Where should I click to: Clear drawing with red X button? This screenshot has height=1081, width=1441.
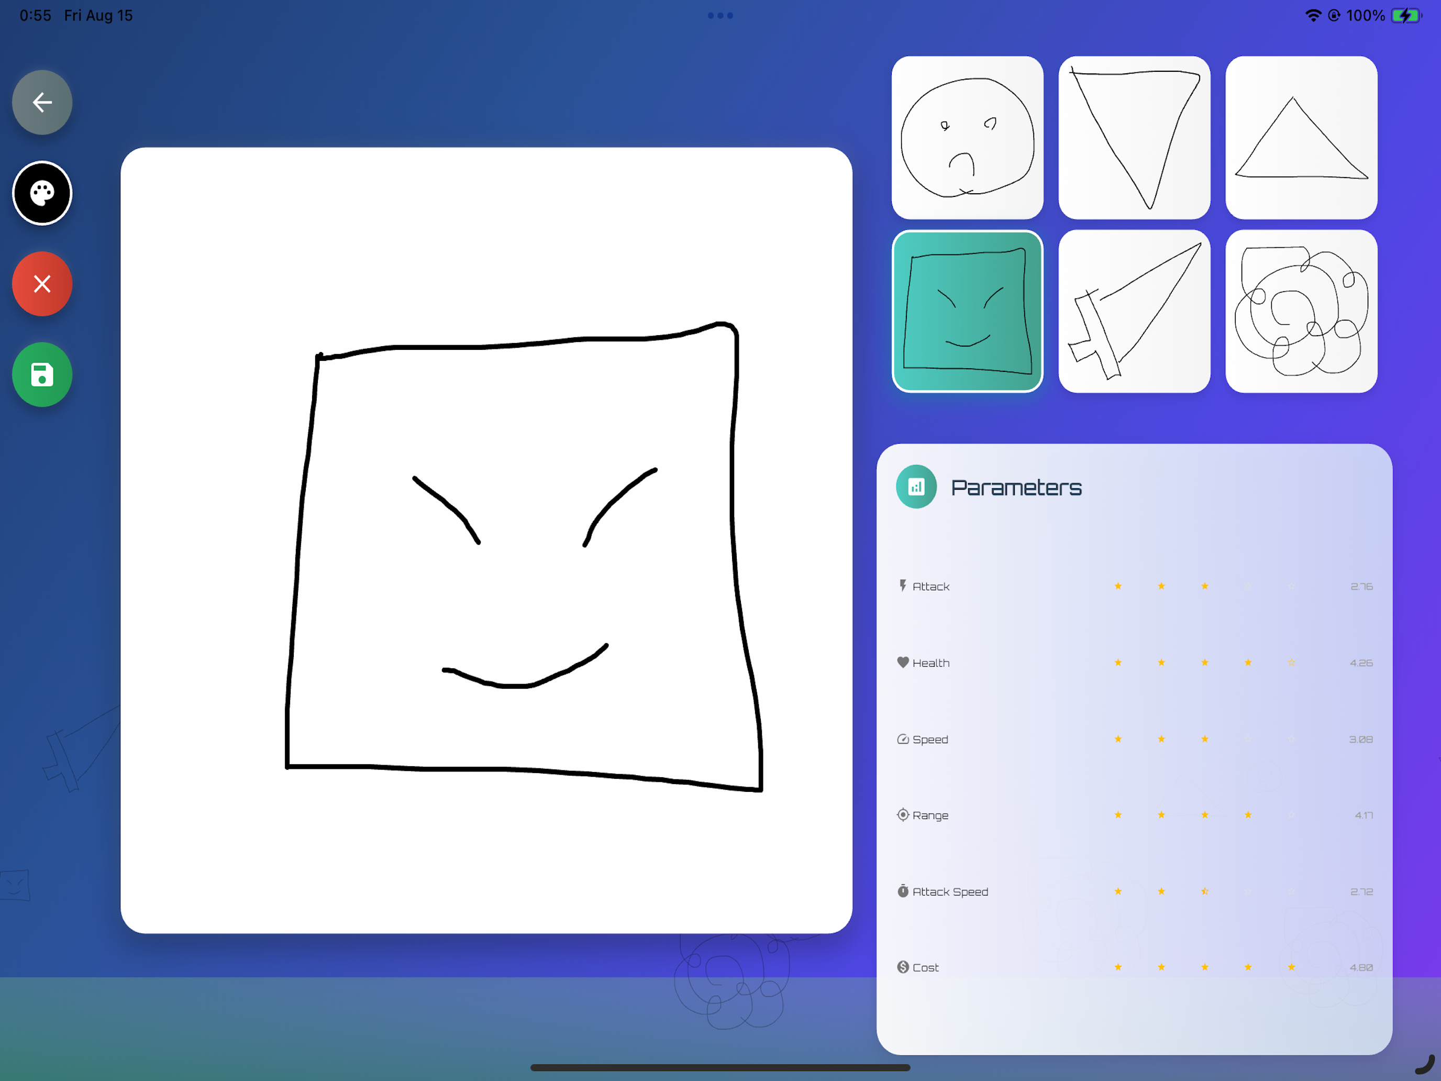[x=42, y=284]
